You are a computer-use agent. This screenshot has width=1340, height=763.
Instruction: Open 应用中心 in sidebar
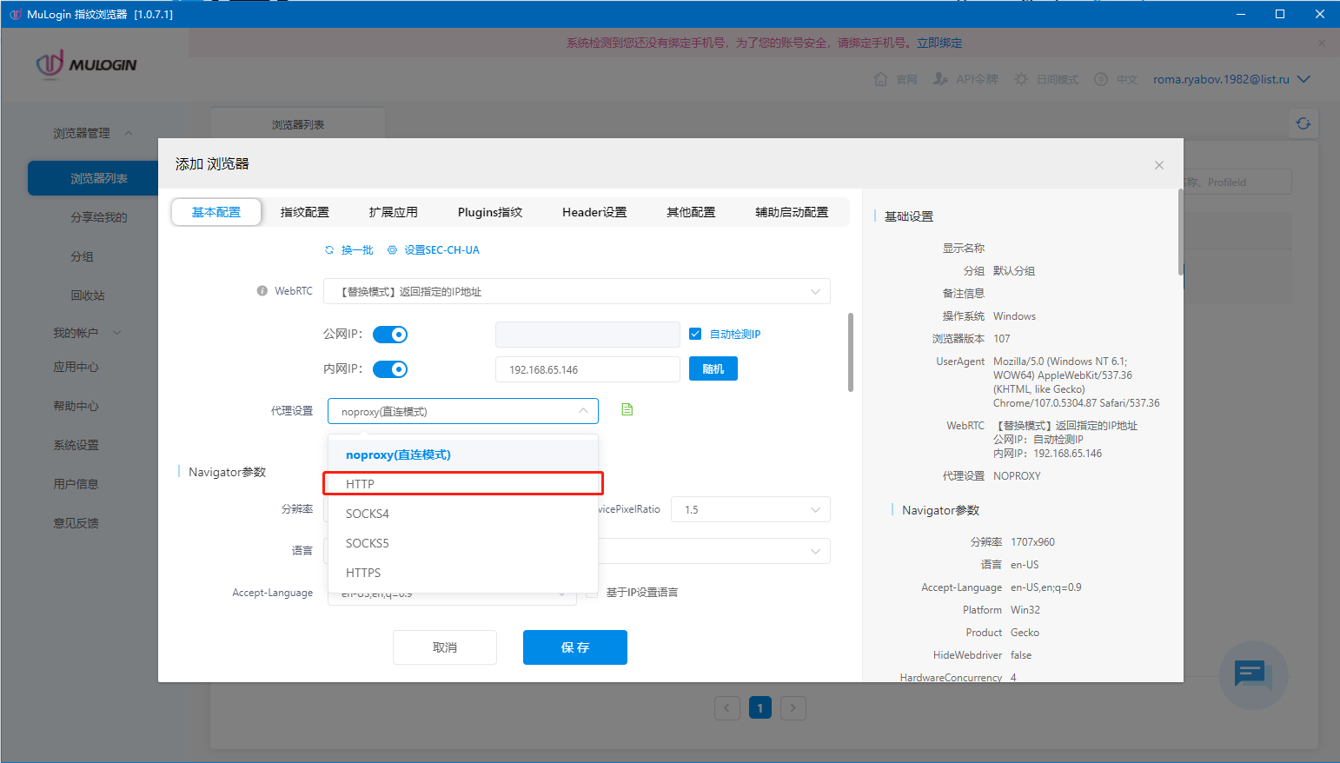tap(76, 367)
